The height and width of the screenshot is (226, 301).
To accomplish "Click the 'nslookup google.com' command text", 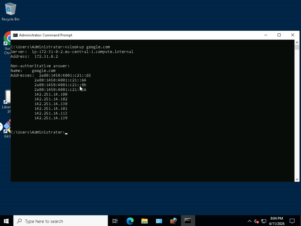I will [87, 47].
